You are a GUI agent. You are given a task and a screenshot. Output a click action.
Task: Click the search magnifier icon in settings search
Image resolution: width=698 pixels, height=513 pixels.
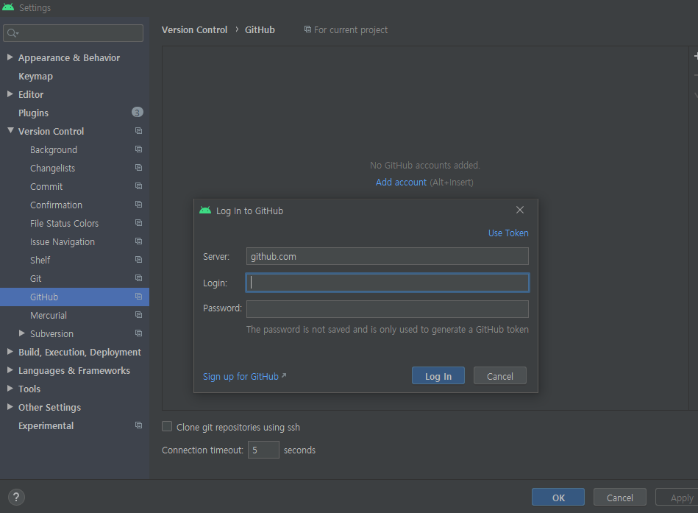coord(13,33)
